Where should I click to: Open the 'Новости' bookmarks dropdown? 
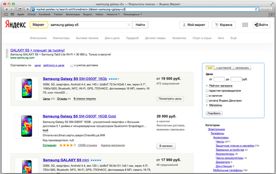tap(113, 14)
